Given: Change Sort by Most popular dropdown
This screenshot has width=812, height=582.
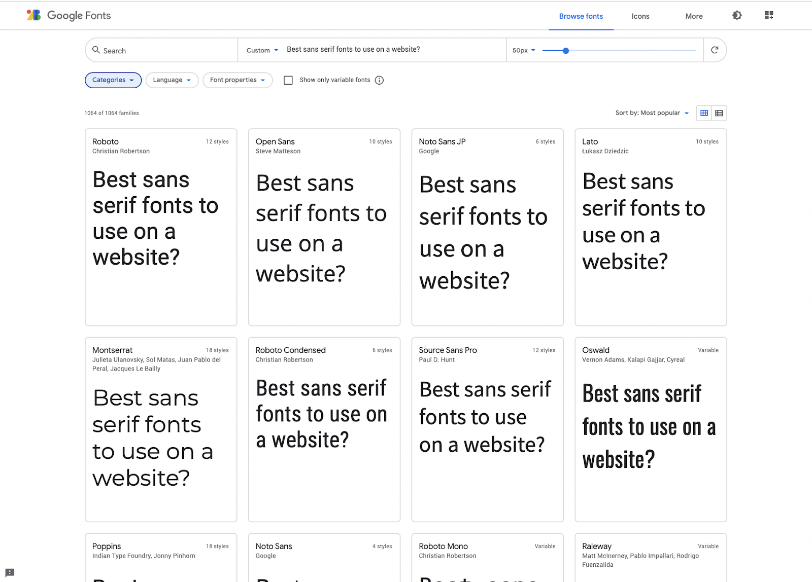Looking at the screenshot, I should click(x=652, y=113).
